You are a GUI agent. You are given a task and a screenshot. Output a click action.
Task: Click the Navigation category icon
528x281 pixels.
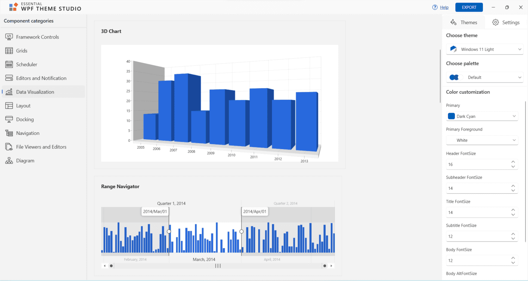[x=9, y=133]
